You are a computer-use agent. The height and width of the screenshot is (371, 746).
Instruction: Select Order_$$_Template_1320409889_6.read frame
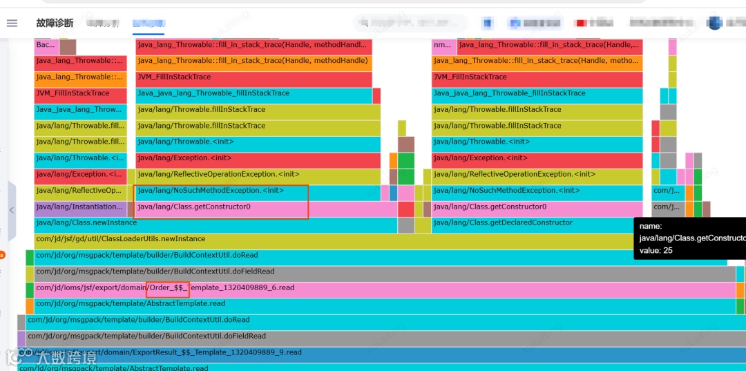[385, 289]
